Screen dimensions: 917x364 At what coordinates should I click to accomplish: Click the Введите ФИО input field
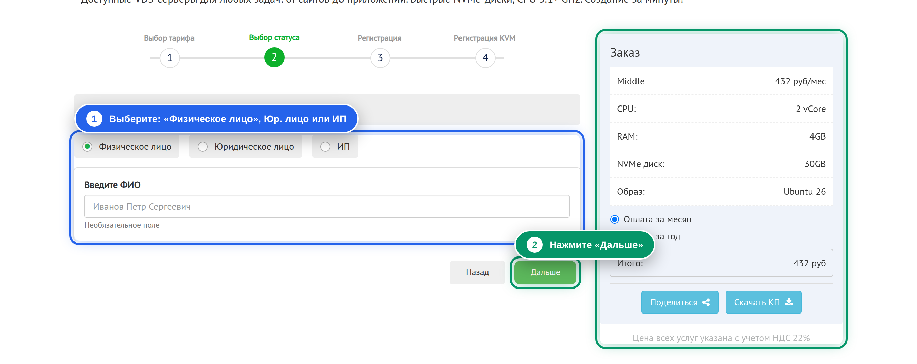tap(327, 206)
